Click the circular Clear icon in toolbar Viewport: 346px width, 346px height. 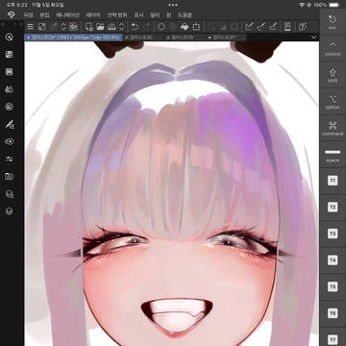point(161,27)
